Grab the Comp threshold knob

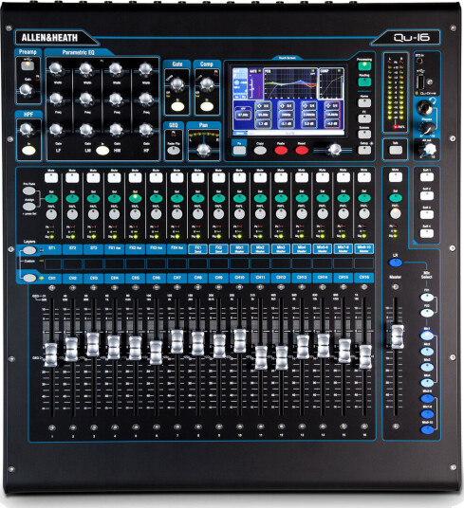click(x=207, y=84)
